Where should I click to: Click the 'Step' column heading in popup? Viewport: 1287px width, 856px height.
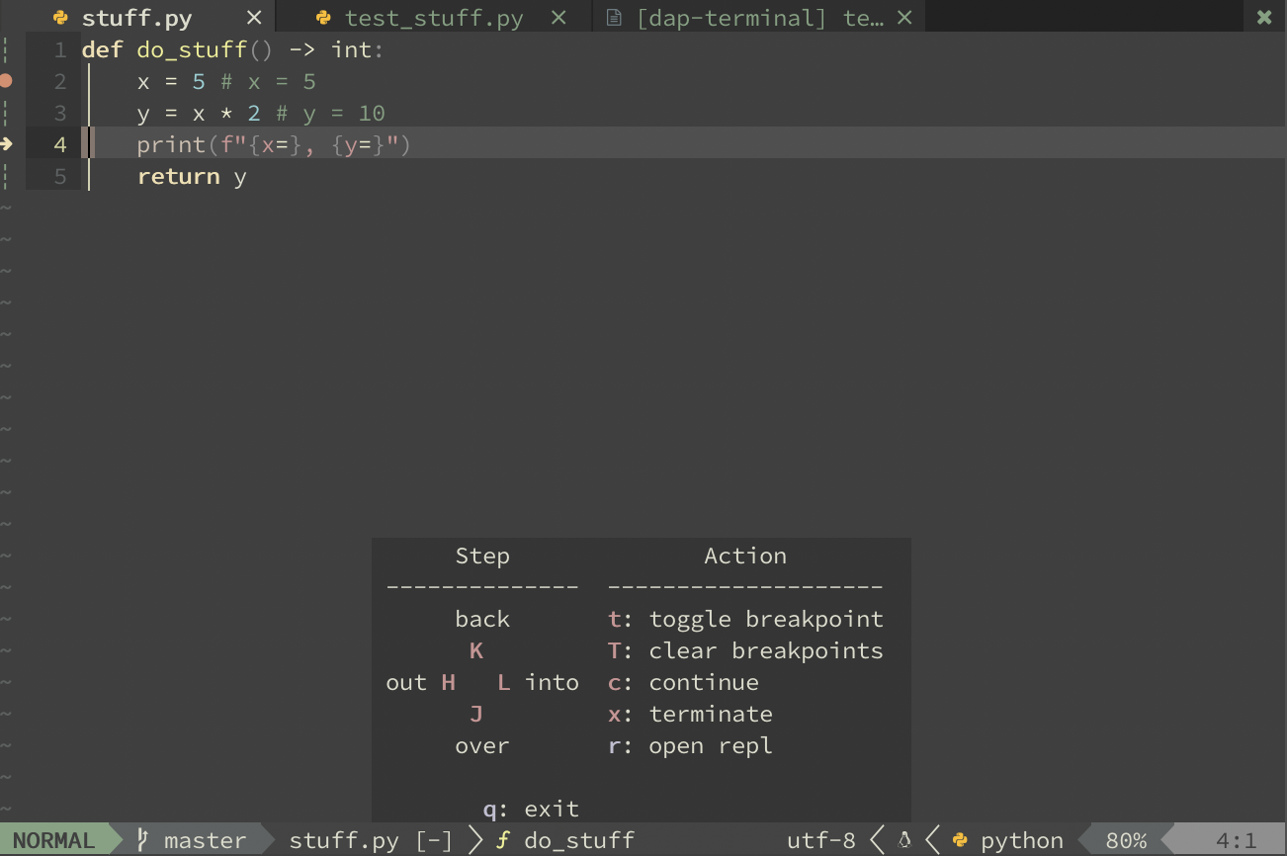[x=482, y=556]
